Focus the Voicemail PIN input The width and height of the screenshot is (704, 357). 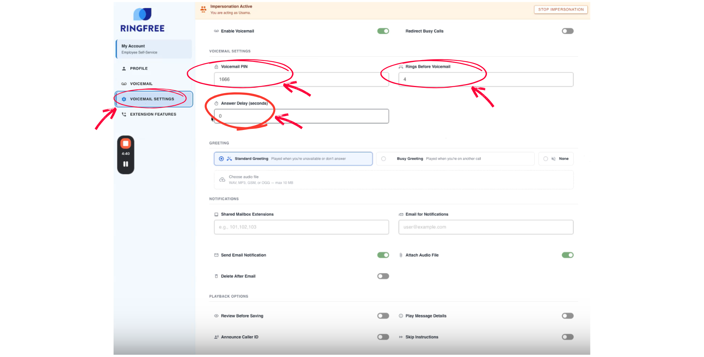301,79
